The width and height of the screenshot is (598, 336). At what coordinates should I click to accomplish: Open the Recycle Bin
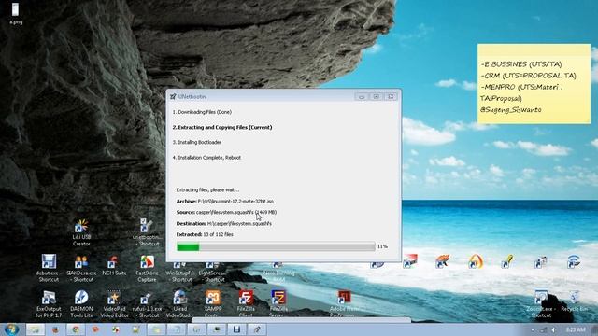coord(574,301)
